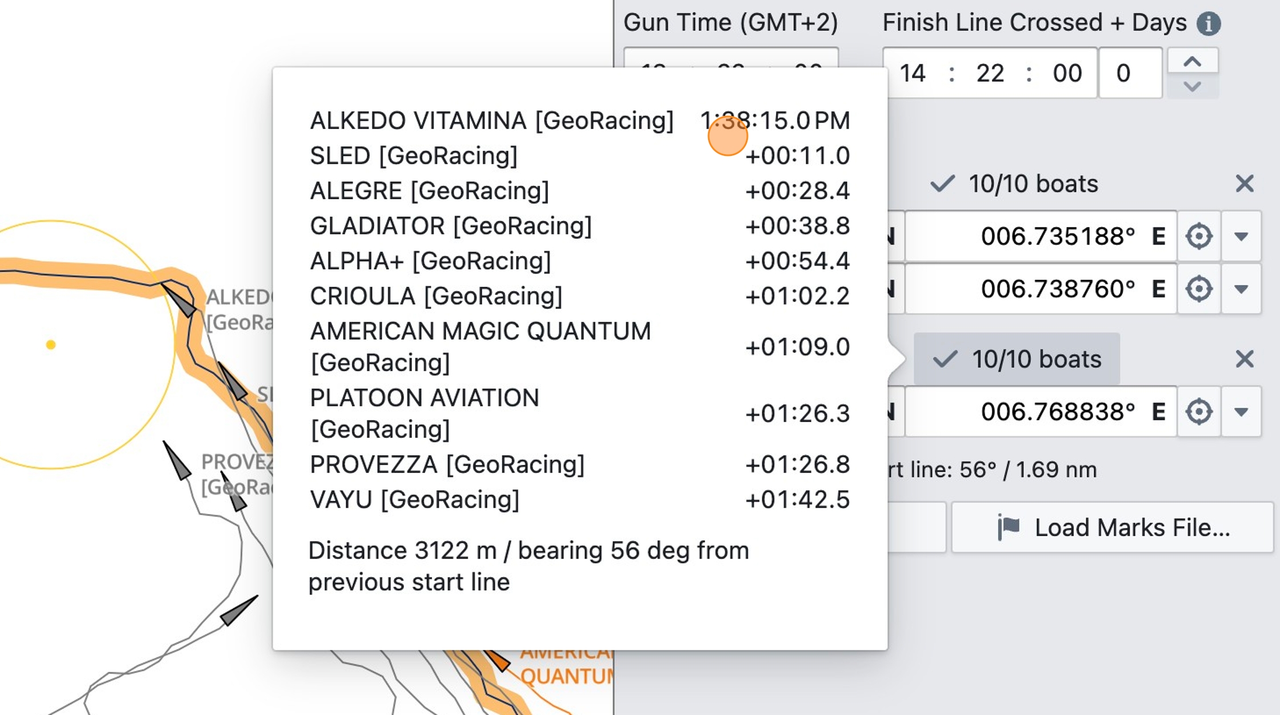Click the +01:42.5 time delta
The width and height of the screenshot is (1280, 715).
coord(798,500)
